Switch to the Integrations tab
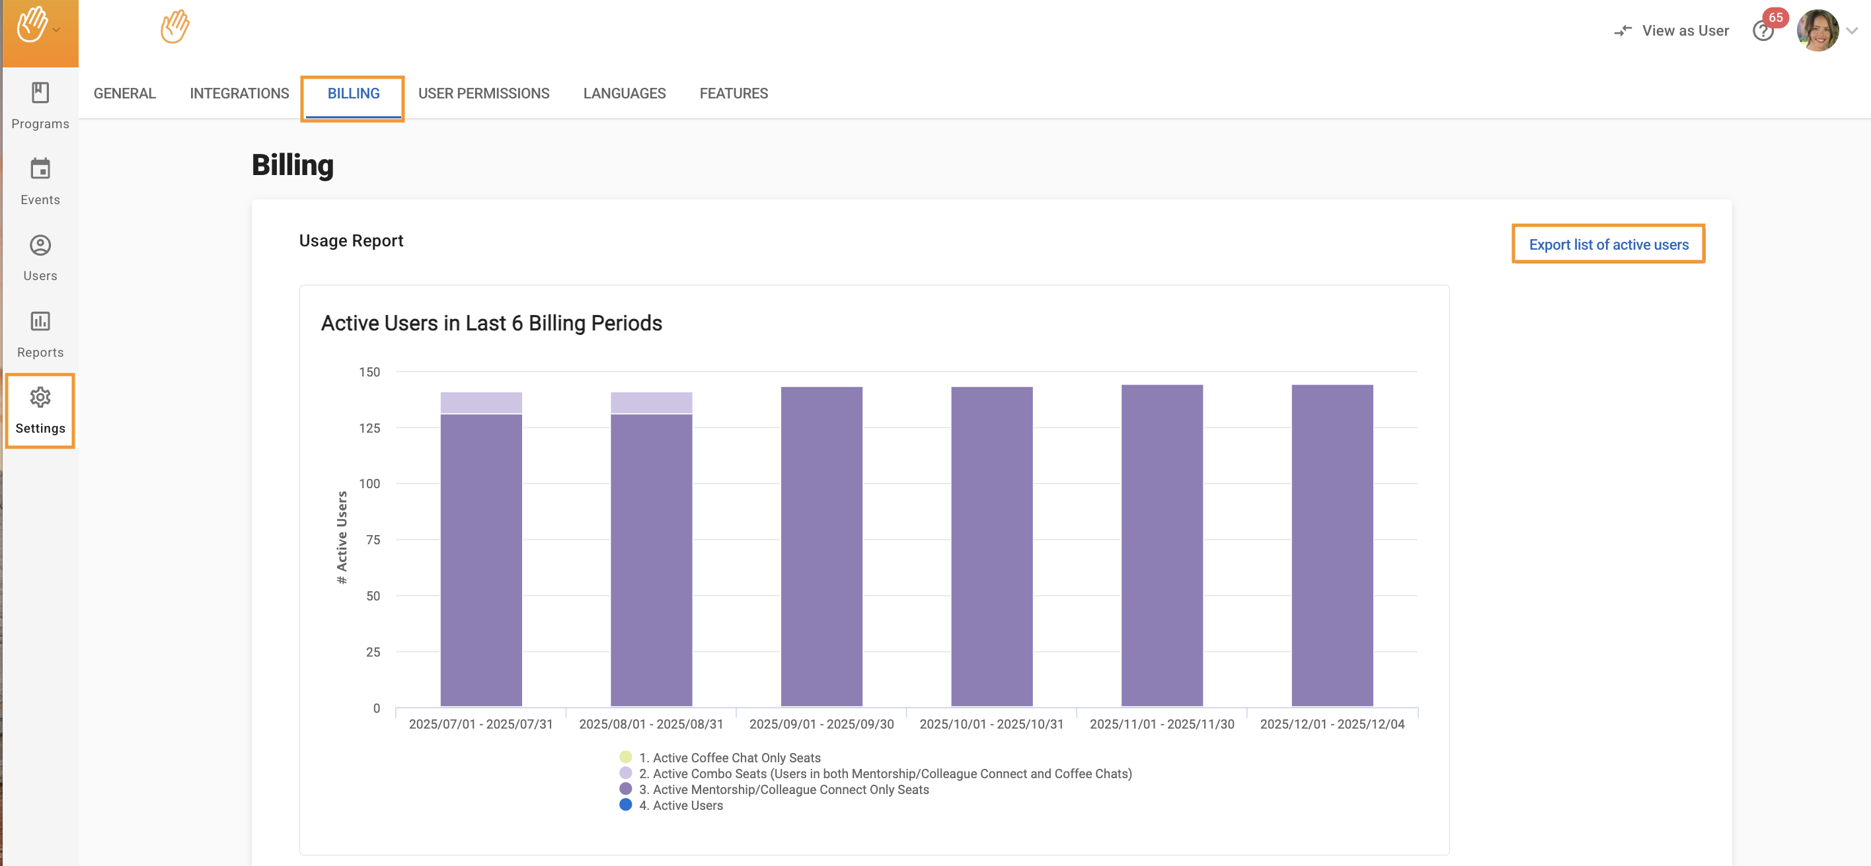 pos(239,94)
